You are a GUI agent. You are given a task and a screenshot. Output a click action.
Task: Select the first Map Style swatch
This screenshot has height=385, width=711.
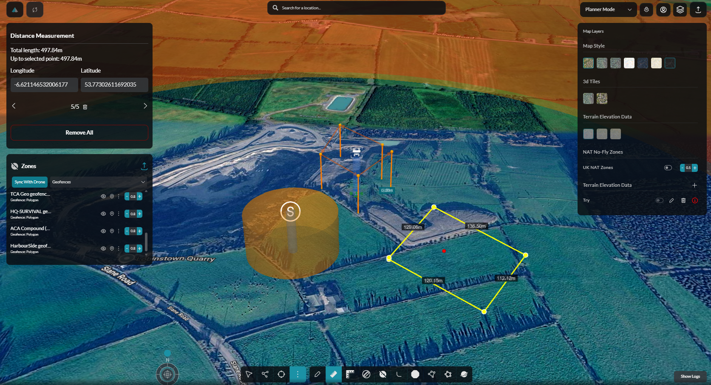pos(588,63)
